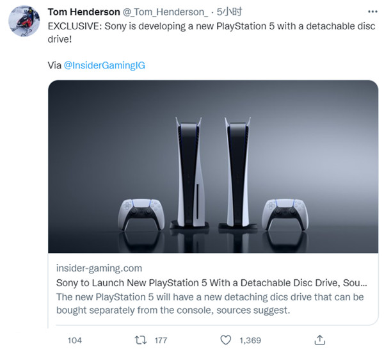Open the Tom Henderson display name

point(83,12)
